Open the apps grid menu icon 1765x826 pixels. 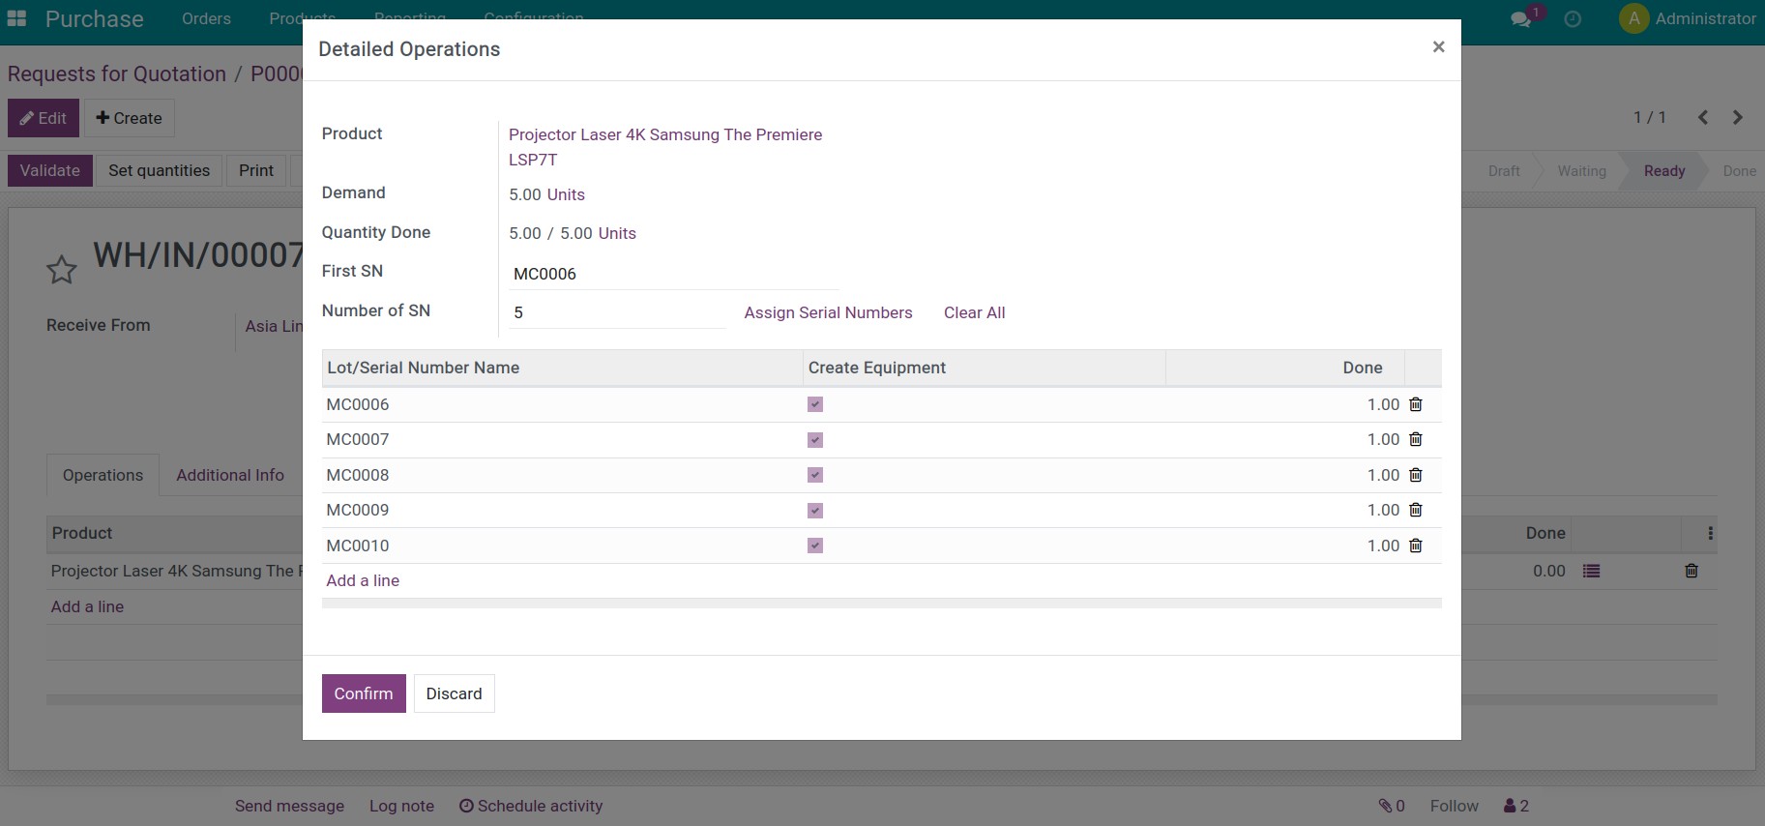(16, 18)
